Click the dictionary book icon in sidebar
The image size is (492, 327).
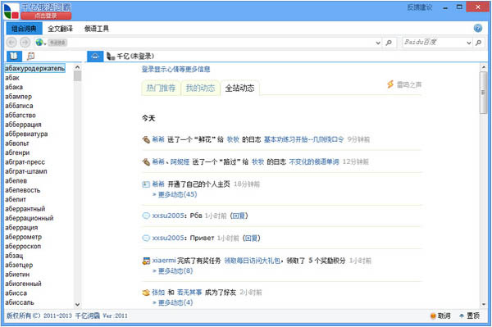(14, 56)
